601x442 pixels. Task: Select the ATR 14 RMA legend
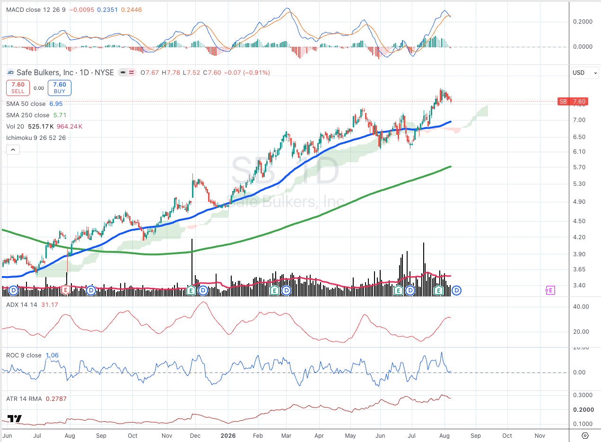tap(24, 399)
